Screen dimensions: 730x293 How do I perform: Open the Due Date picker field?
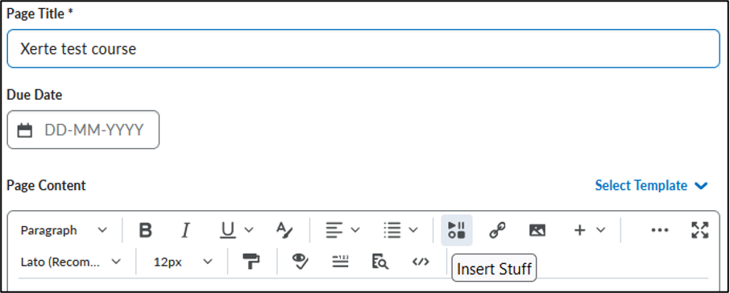[83, 130]
